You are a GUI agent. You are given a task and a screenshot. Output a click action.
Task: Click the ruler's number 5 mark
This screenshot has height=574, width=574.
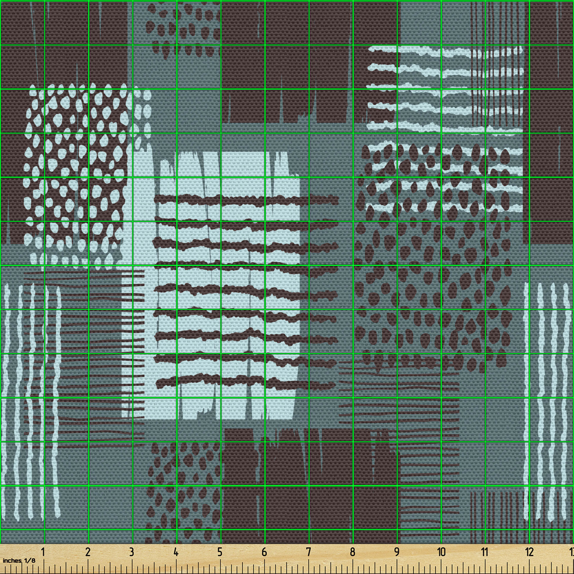pyautogui.click(x=220, y=552)
